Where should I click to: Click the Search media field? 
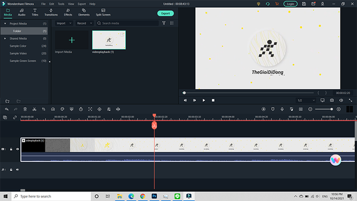pos(127,23)
